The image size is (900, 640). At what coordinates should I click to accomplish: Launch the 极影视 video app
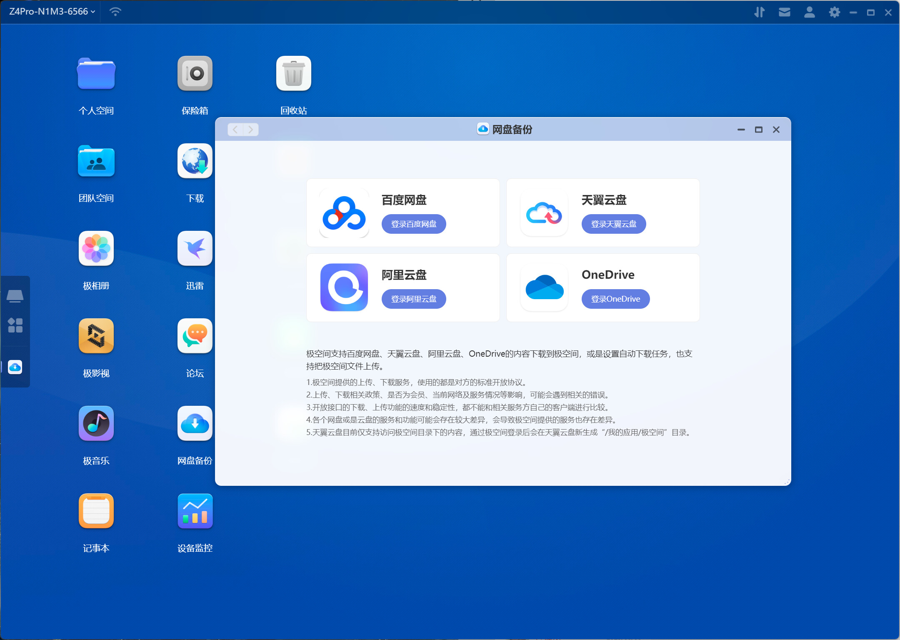(x=96, y=336)
